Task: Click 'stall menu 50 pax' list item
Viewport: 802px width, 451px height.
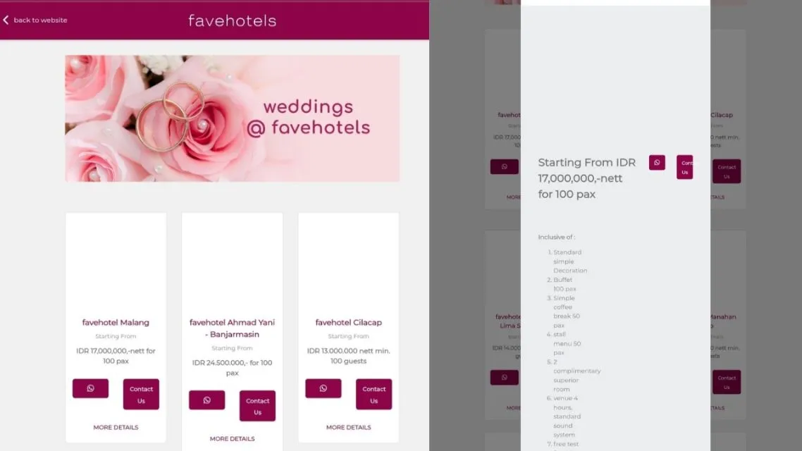Action: point(567,344)
